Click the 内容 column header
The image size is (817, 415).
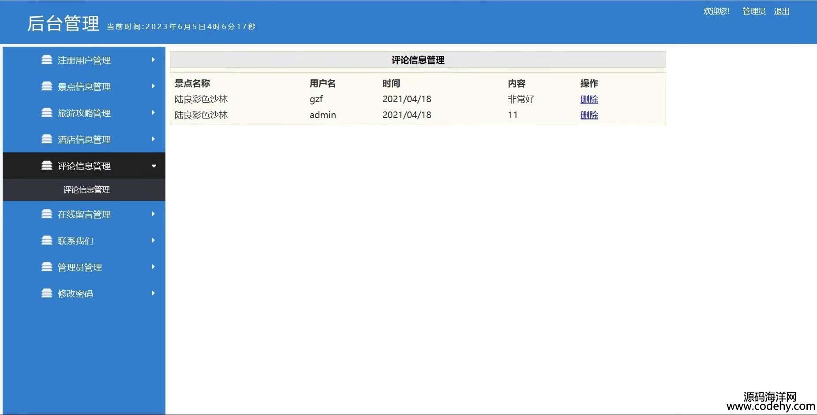coord(517,83)
